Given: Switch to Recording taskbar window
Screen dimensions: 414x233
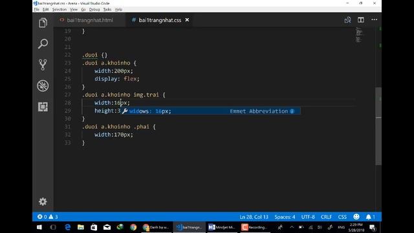Looking at the screenshot, I should [255, 227].
